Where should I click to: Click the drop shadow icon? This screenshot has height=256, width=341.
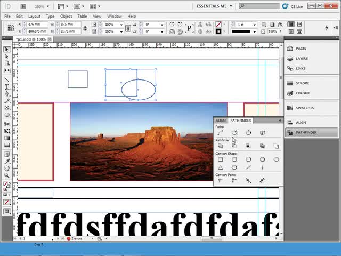tap(272, 25)
